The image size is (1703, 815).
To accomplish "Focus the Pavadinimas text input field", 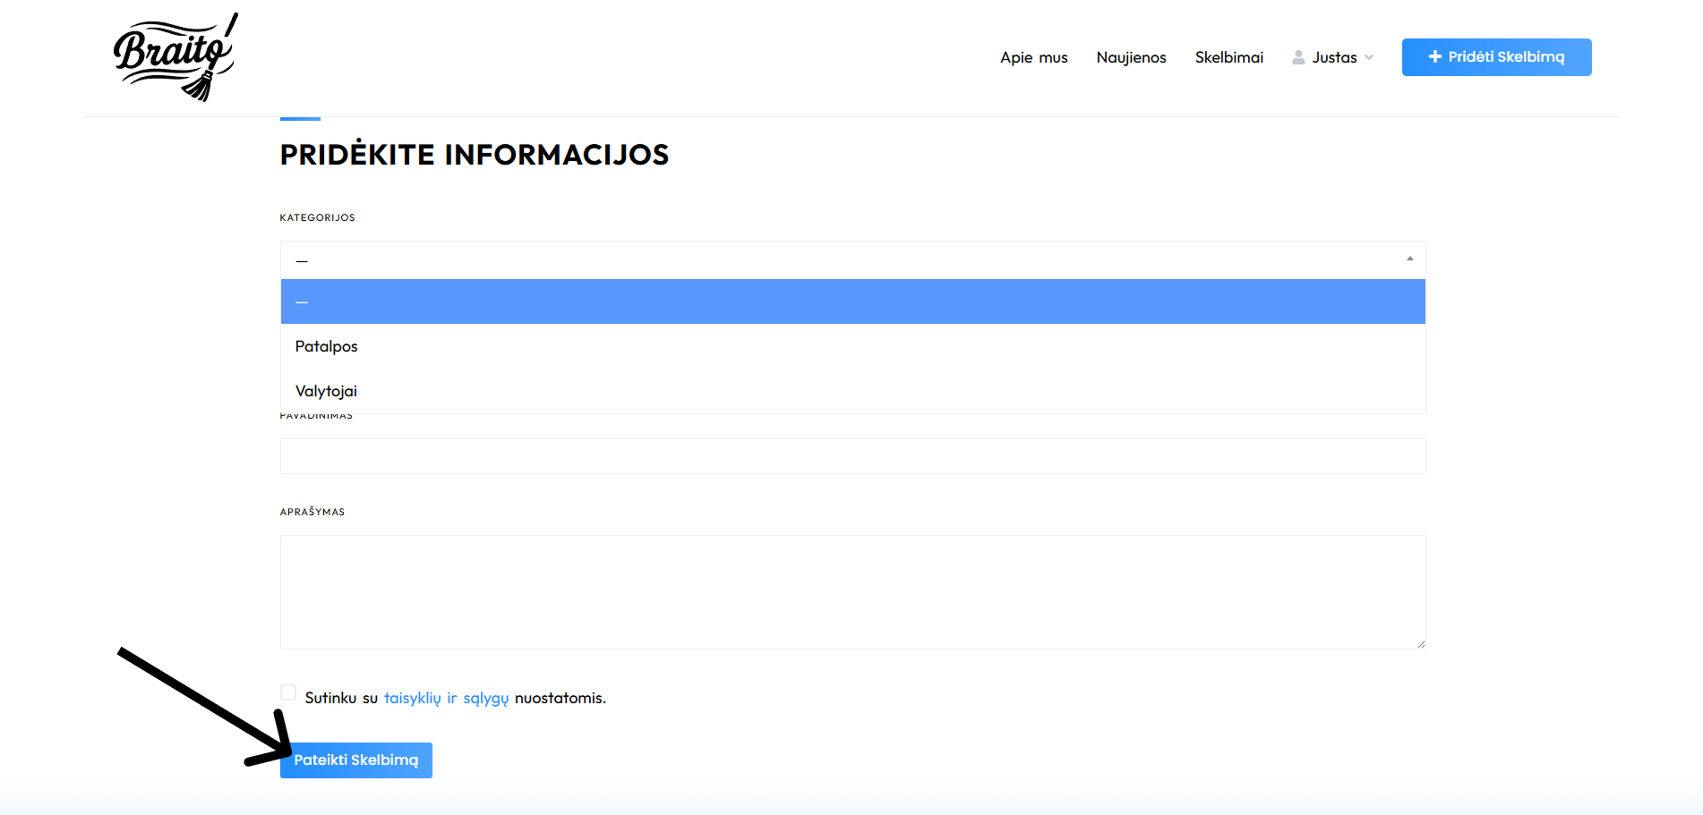I will point(851,456).
